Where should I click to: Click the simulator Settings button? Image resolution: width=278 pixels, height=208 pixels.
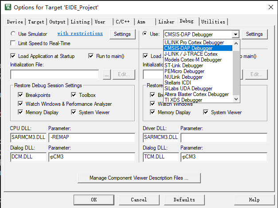(x=122, y=34)
